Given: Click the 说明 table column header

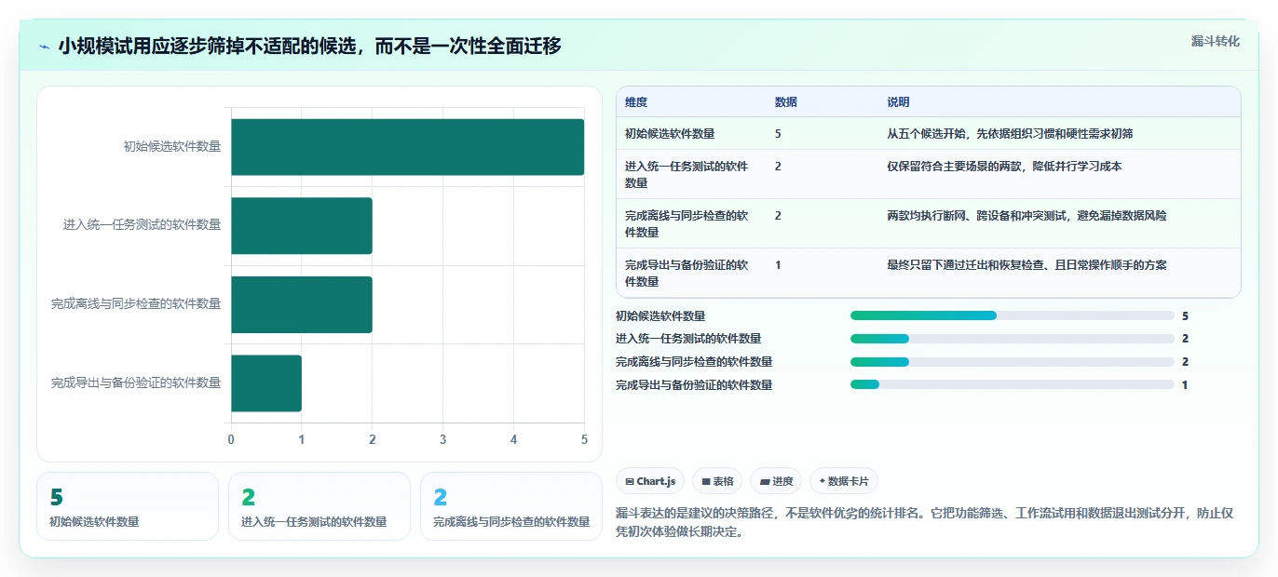Looking at the screenshot, I should click(898, 102).
